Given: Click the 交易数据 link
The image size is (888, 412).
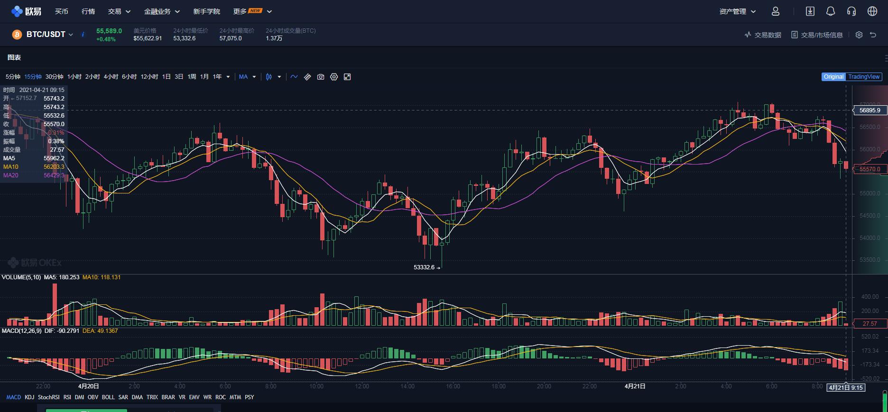Looking at the screenshot, I should pos(763,35).
